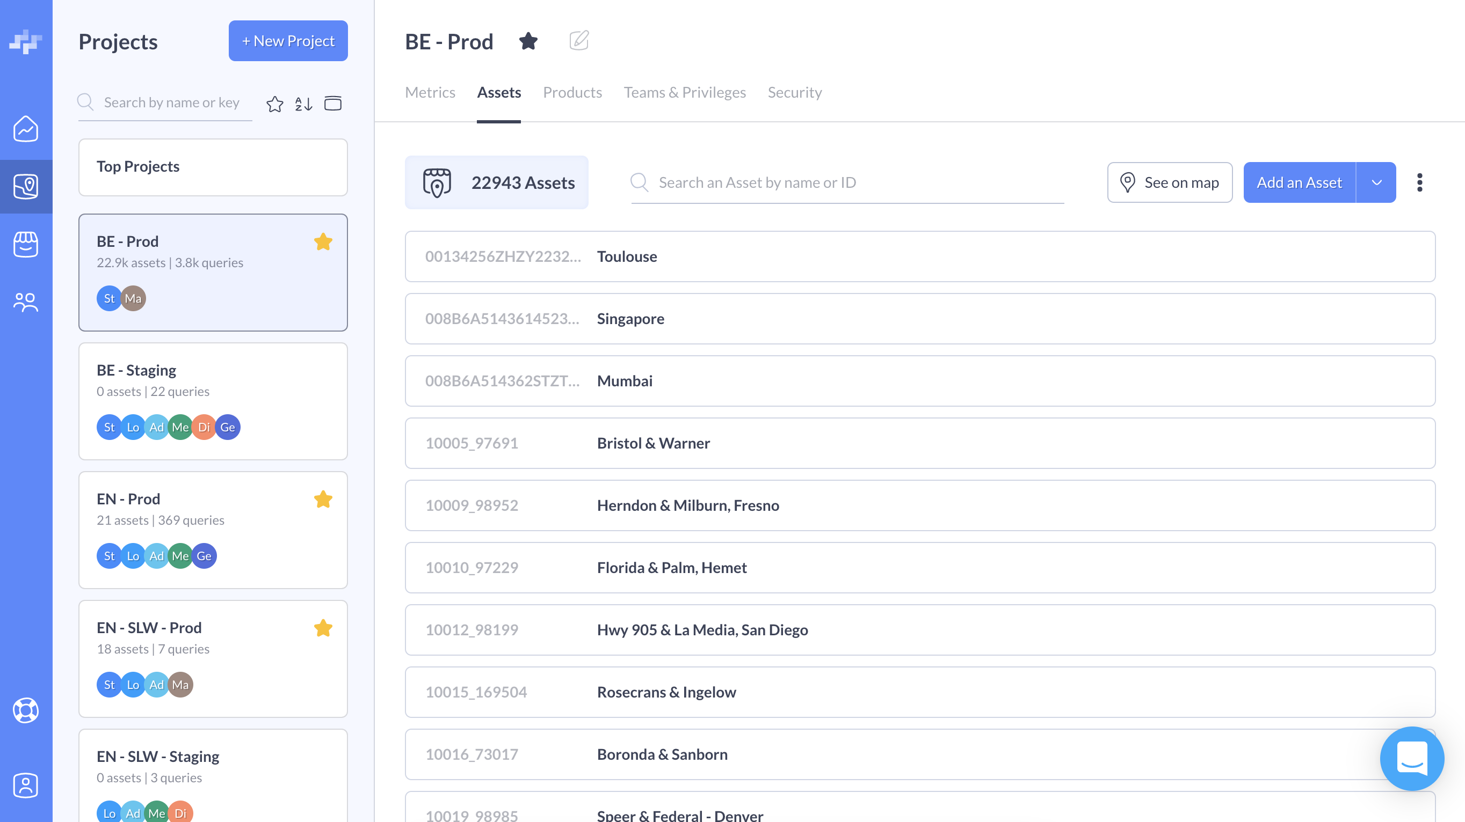This screenshot has width=1465, height=822.
Task: Open the Teams & Privileges tab
Action: click(x=685, y=92)
